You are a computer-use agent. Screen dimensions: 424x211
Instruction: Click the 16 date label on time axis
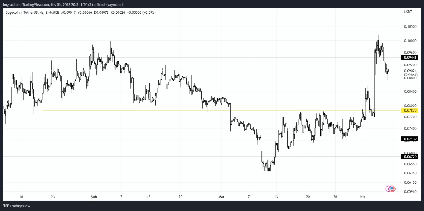tap(21, 197)
